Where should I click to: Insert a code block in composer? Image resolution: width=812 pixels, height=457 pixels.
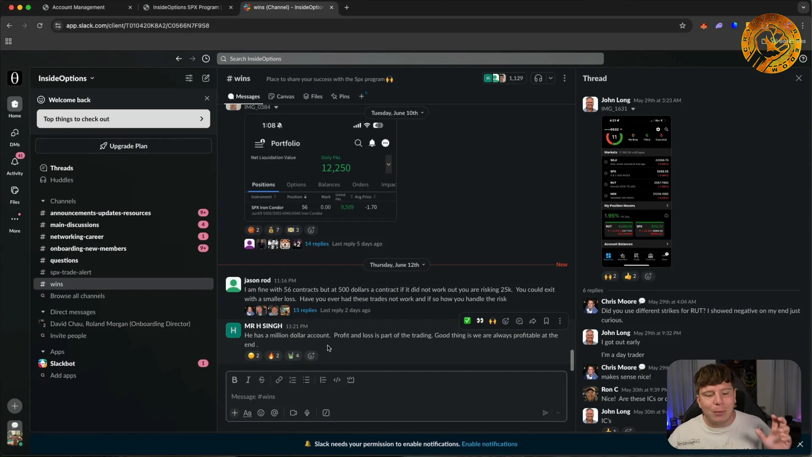click(351, 380)
